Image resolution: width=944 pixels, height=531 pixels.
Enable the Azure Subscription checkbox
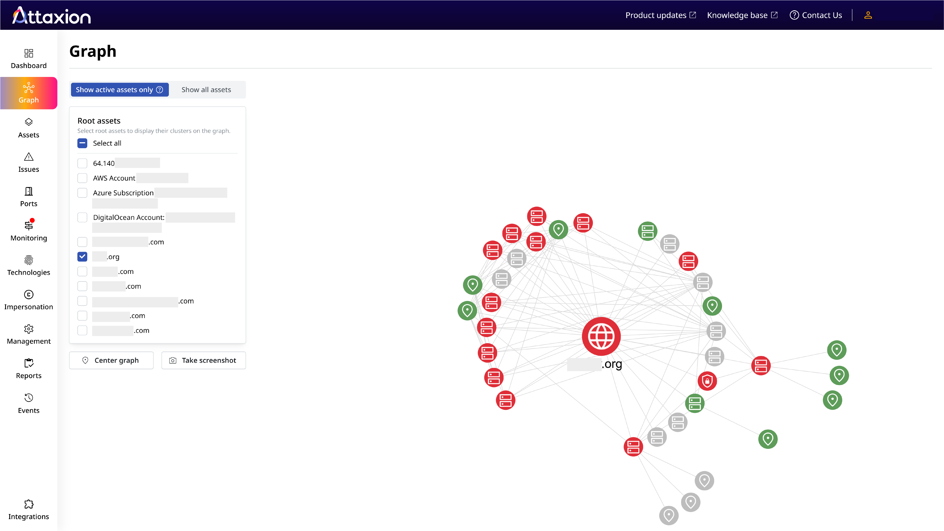(82, 193)
